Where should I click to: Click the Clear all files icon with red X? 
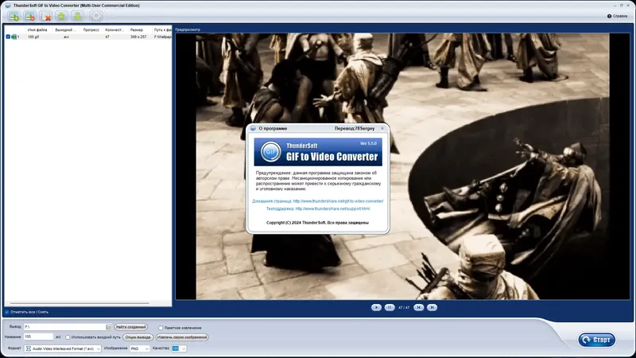point(46,16)
